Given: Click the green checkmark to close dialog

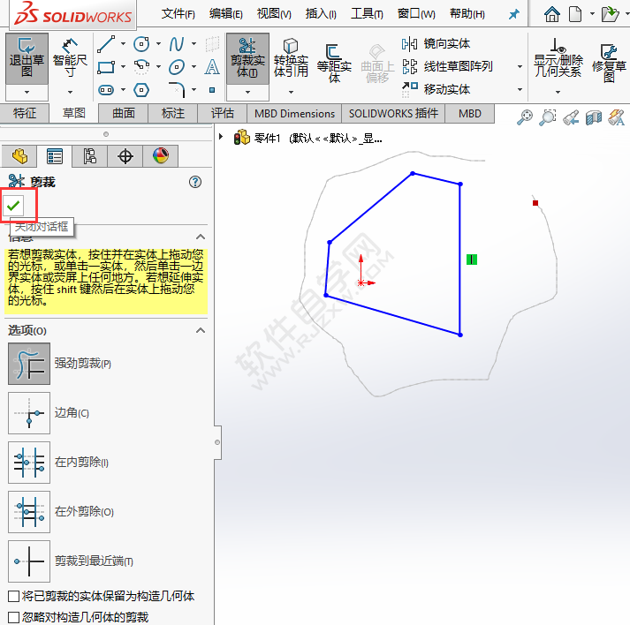Looking at the screenshot, I should coord(13,206).
